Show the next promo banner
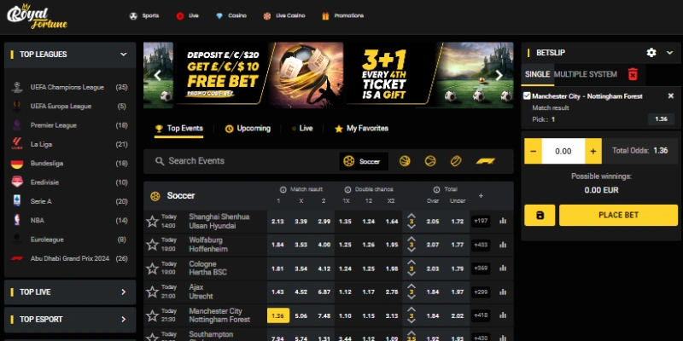The height and width of the screenshot is (341, 683). pyautogui.click(x=499, y=75)
